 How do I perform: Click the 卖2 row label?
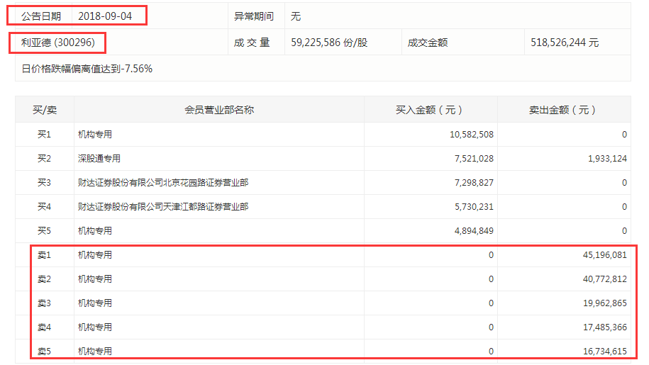[x=44, y=279]
